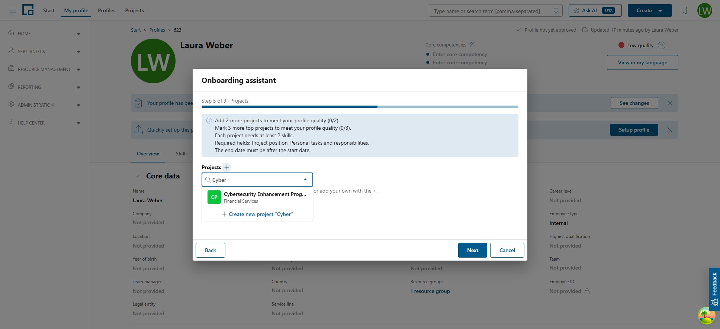The image size is (720, 329).
Task: Click the Cancel button in the dialog
Action: pyautogui.click(x=507, y=250)
